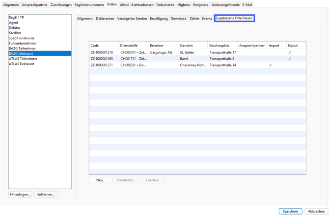Viewport: 329px width, 216px height.
Task: Open the Änderungshistorie tab
Action: (225, 5)
